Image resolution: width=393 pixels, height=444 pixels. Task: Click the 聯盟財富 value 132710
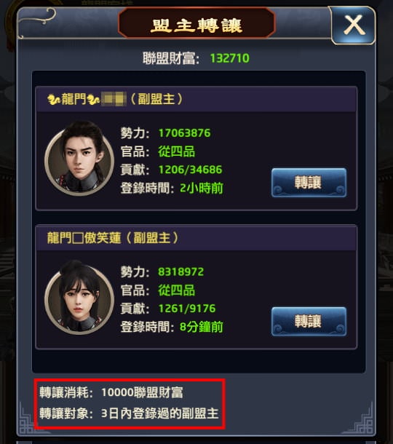(230, 58)
